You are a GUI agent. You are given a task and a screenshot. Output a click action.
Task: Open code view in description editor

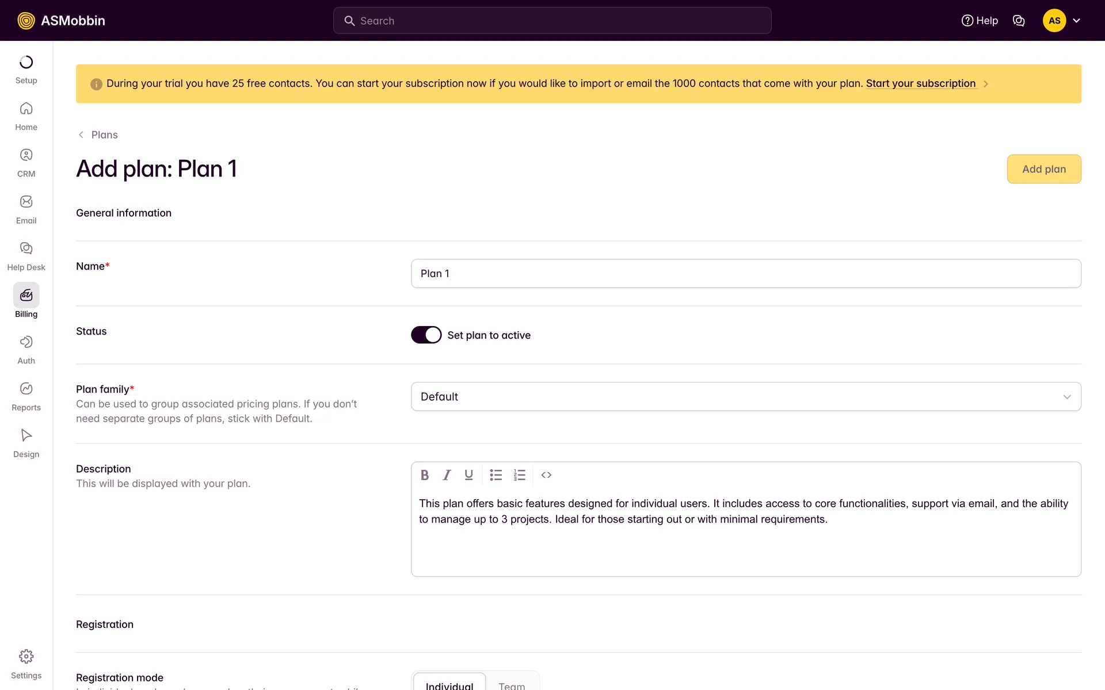click(546, 475)
